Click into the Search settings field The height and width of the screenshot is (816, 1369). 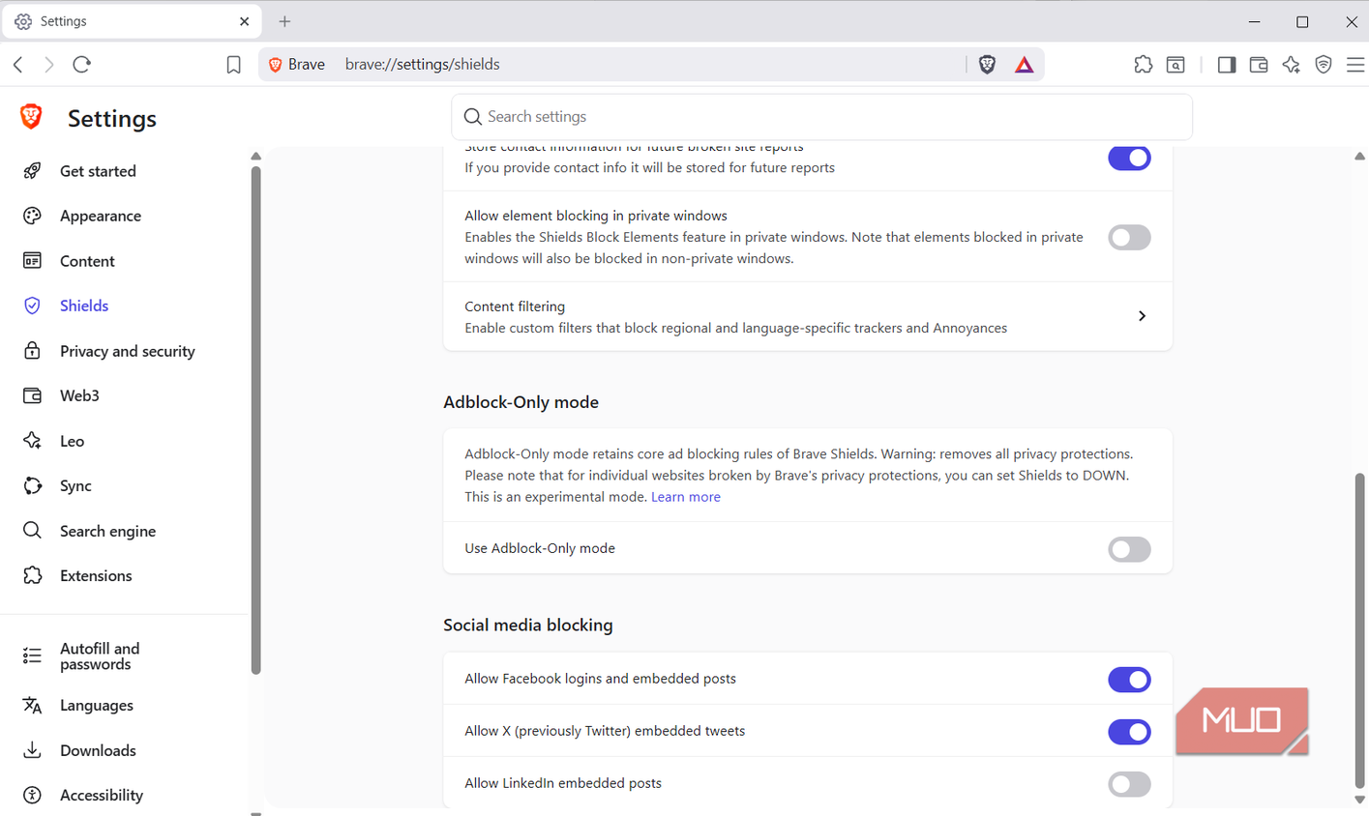coord(821,117)
